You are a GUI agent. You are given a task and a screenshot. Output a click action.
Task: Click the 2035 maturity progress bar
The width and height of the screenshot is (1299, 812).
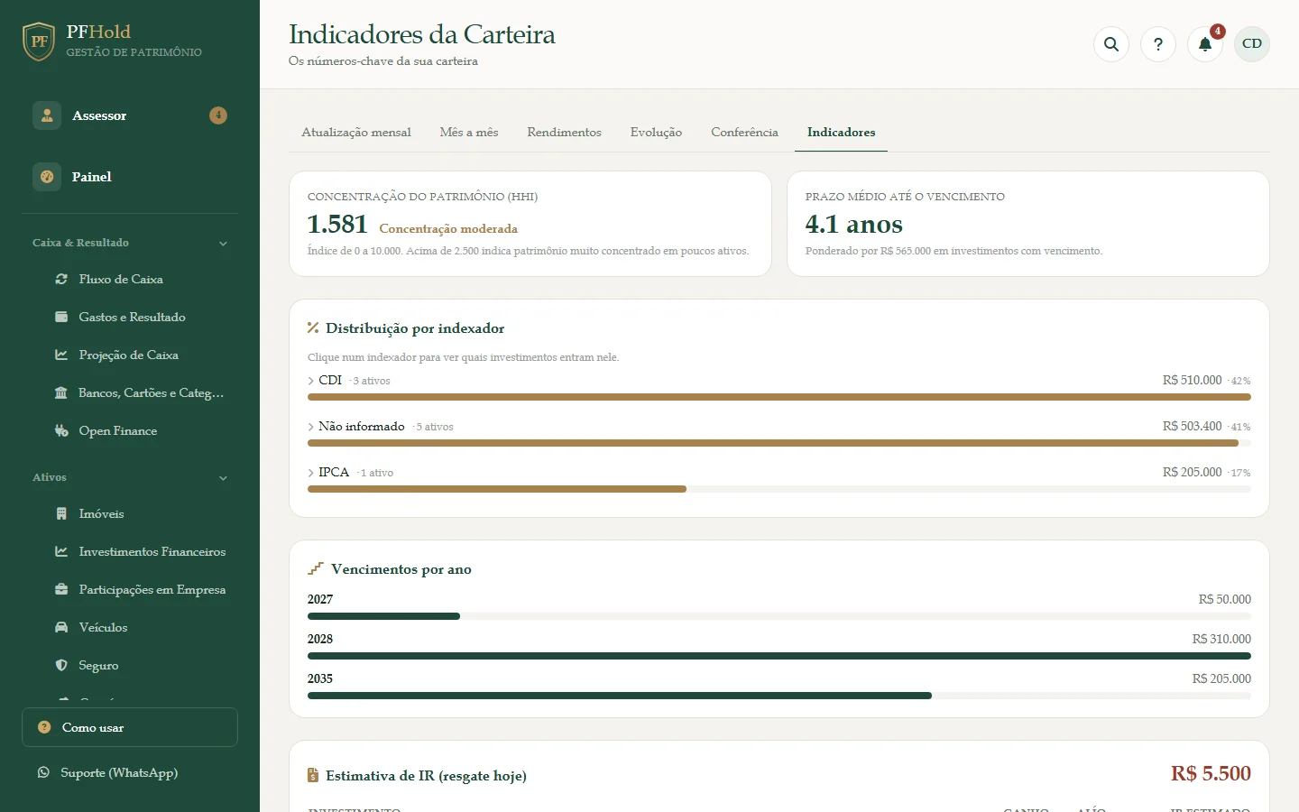[x=779, y=696]
